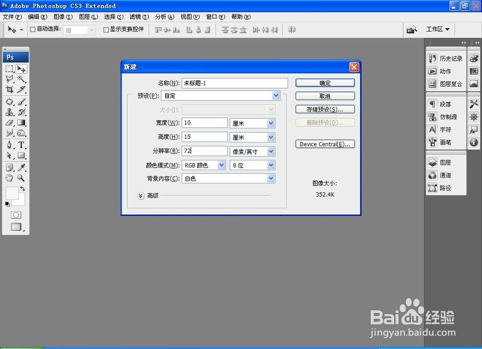482x349 pixels.
Task: Select the Magic Wand tool
Action: tap(21, 79)
